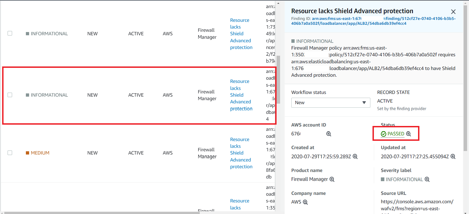The image size is (469, 214).
Task: Click the zoom icon beside the Created at timestamp
Action: tap(355, 156)
